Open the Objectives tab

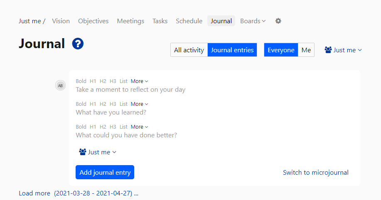coord(93,21)
